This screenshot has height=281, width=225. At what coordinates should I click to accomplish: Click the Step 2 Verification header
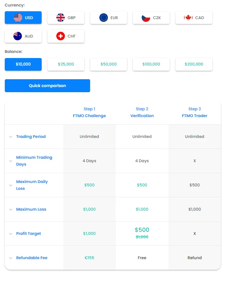click(x=142, y=112)
